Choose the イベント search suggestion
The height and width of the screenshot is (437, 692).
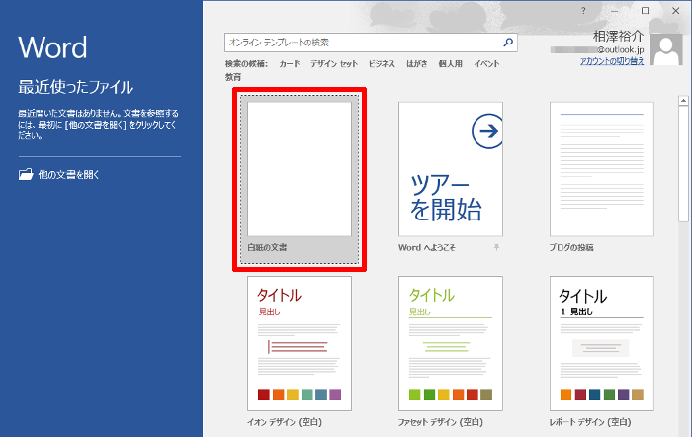[x=486, y=64]
